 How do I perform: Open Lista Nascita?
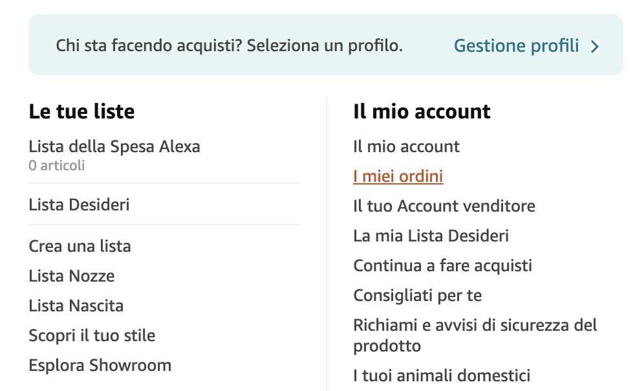tap(76, 306)
